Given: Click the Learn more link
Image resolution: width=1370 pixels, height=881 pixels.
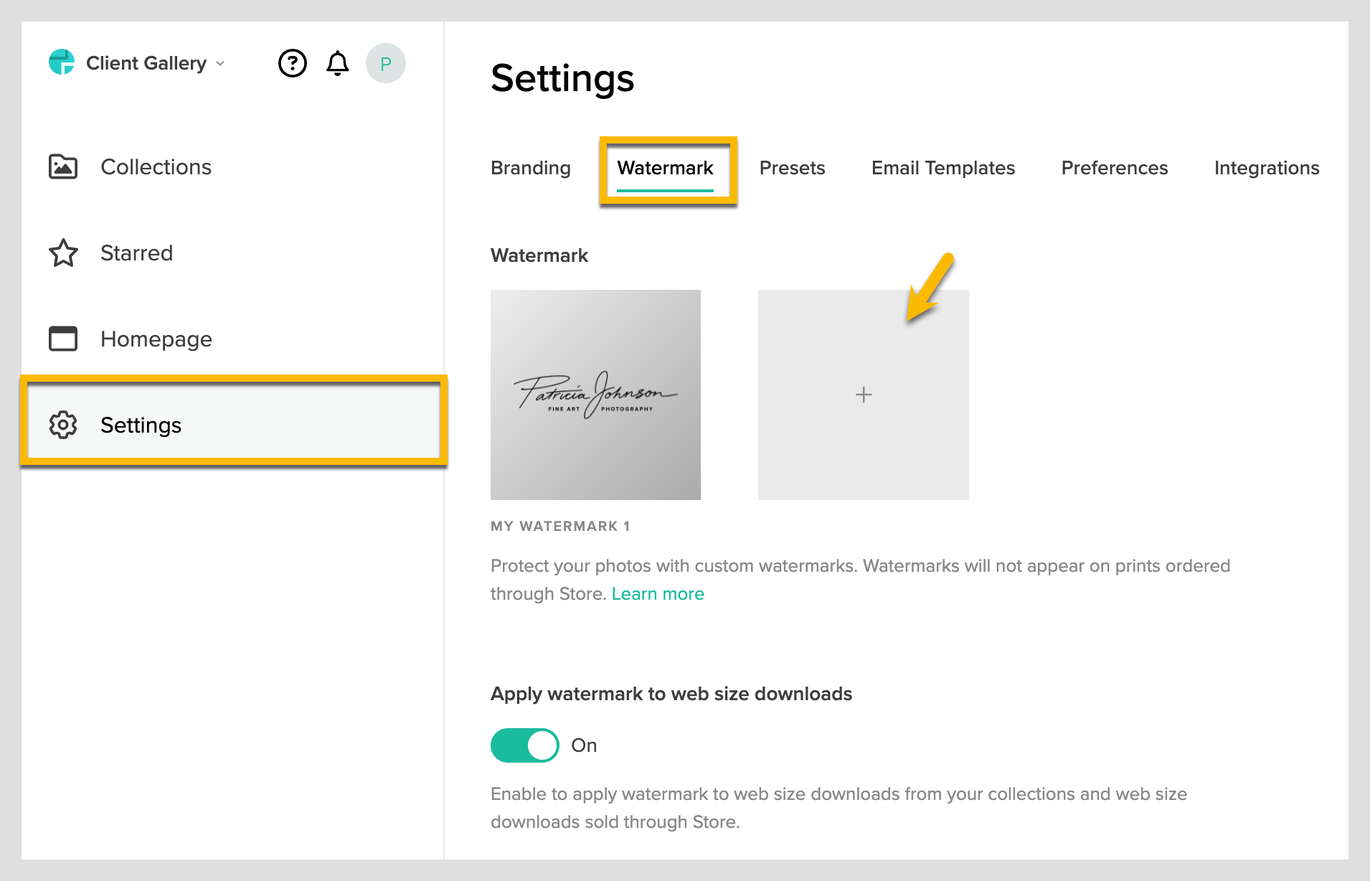Looking at the screenshot, I should click(x=657, y=593).
